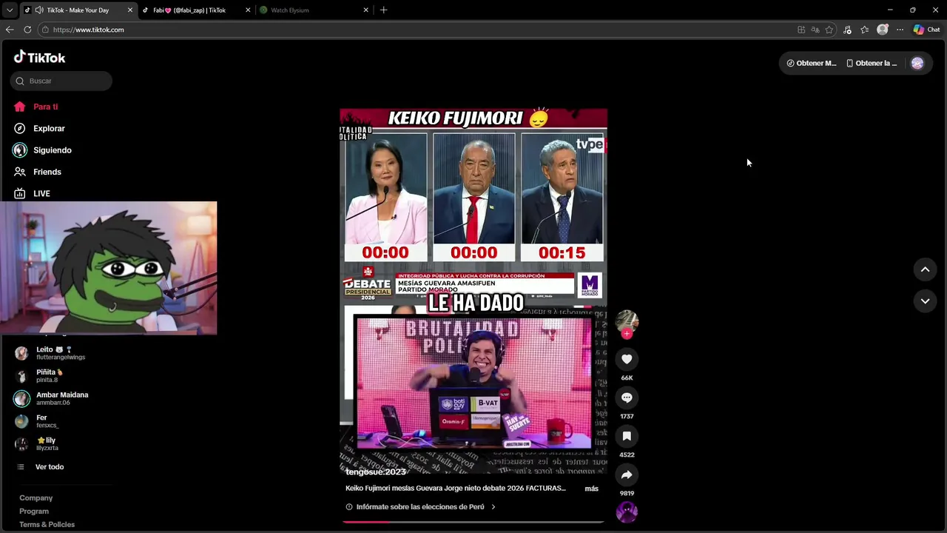The height and width of the screenshot is (533, 947).
Task: Open the translate page icon
Action: coord(815,30)
